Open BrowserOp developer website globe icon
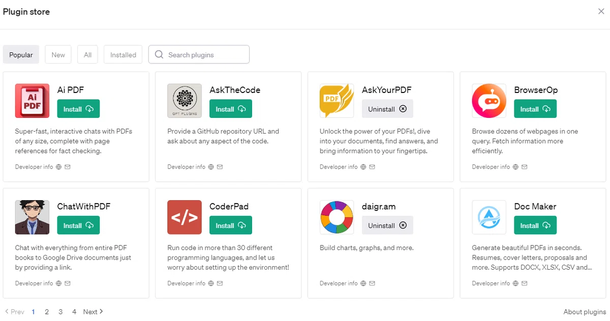The image size is (610, 321). [515, 167]
